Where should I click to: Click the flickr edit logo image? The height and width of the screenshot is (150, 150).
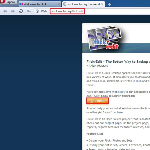tap(104, 38)
